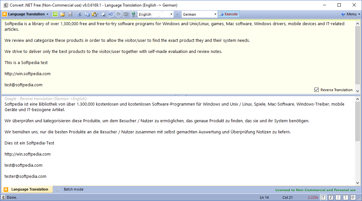This screenshot has height=201, width=362.
Task: Click the orange Language Translation module icon
Action: click(4, 14)
